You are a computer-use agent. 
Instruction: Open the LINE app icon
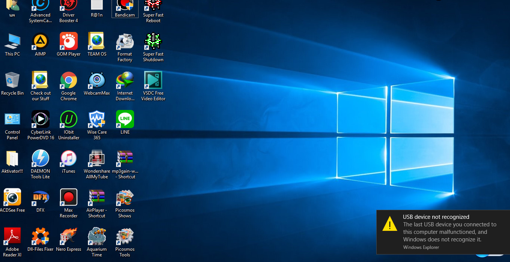pyautogui.click(x=125, y=119)
